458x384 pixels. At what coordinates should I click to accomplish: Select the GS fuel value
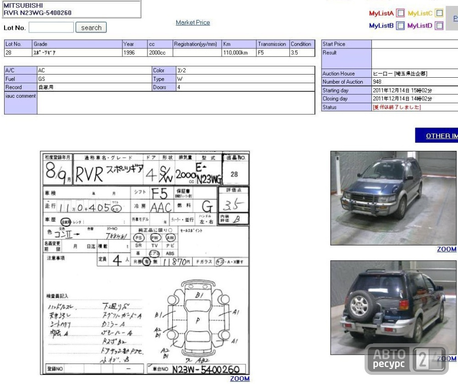[42, 79]
